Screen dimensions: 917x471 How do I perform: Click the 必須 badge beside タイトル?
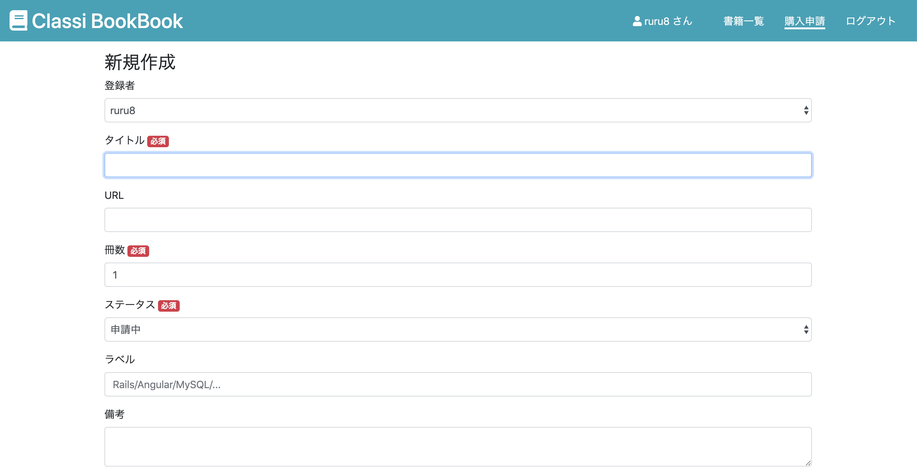(x=158, y=141)
